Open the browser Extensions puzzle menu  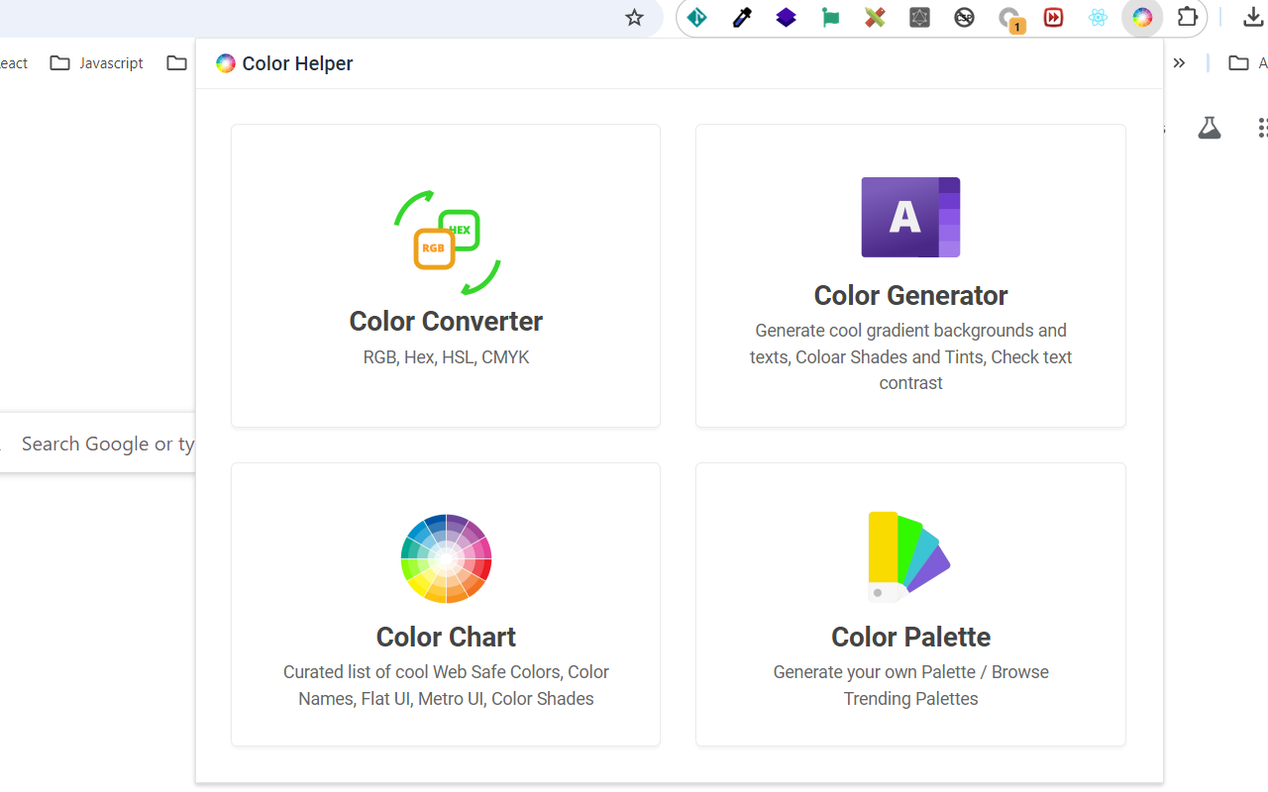[1187, 17]
